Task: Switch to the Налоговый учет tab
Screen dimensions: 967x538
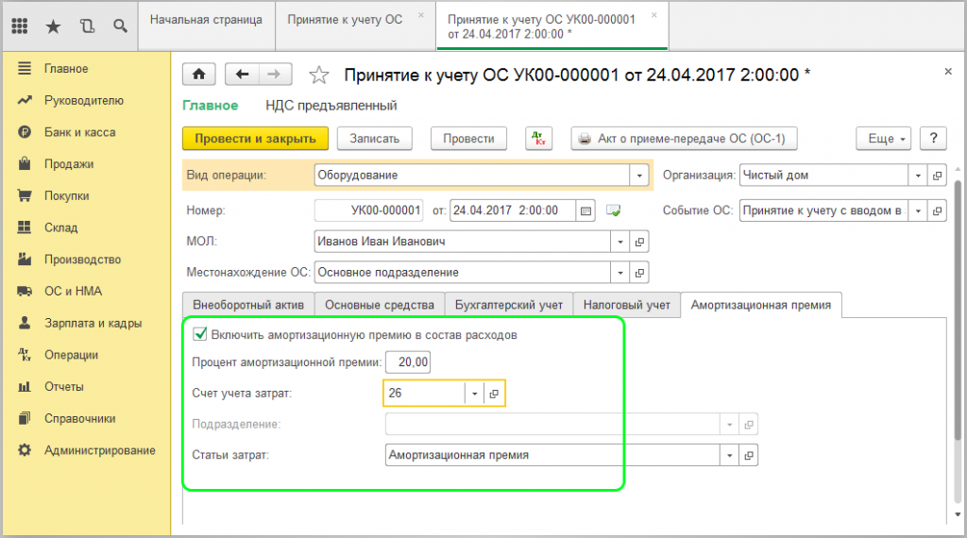Action: click(626, 305)
